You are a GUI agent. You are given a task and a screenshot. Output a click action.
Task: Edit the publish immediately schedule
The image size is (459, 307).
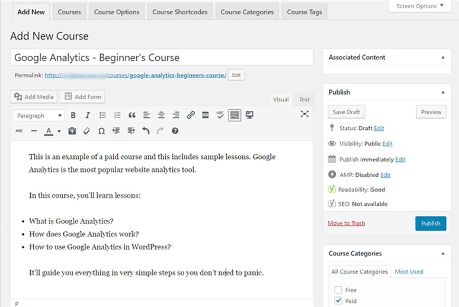coord(400,159)
